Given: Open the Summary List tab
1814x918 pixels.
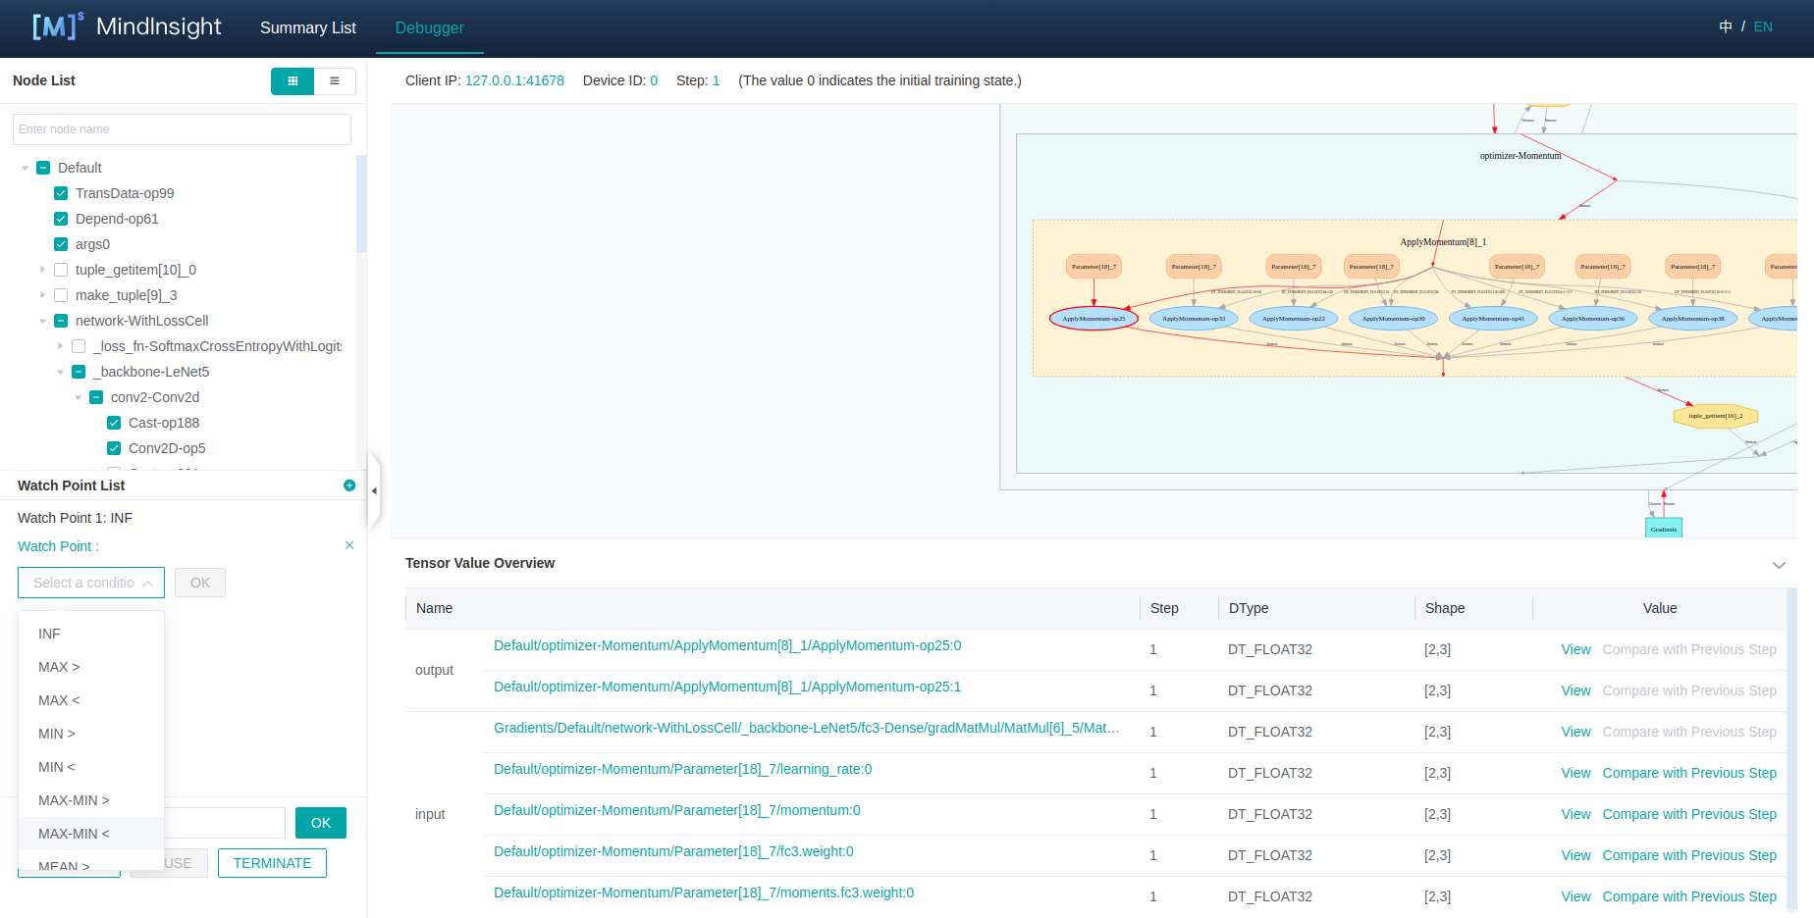Looking at the screenshot, I should [x=307, y=27].
